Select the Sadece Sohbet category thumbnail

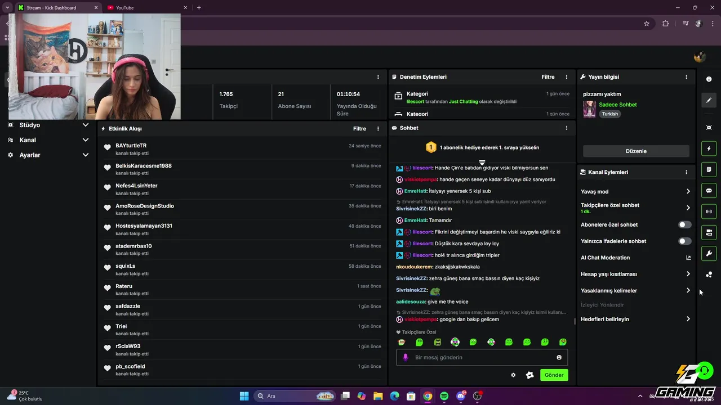coord(589,109)
